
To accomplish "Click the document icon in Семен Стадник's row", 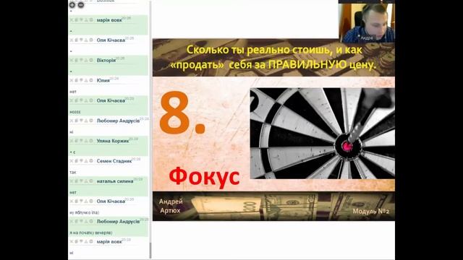I will tap(76, 161).
